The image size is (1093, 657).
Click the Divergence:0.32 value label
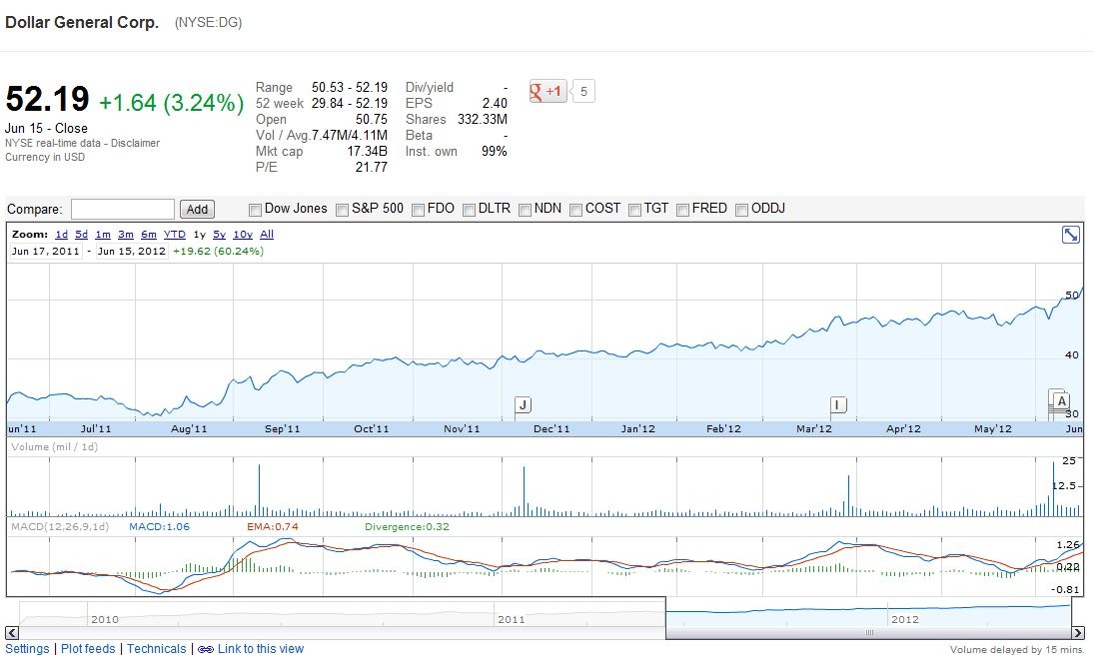point(407,527)
